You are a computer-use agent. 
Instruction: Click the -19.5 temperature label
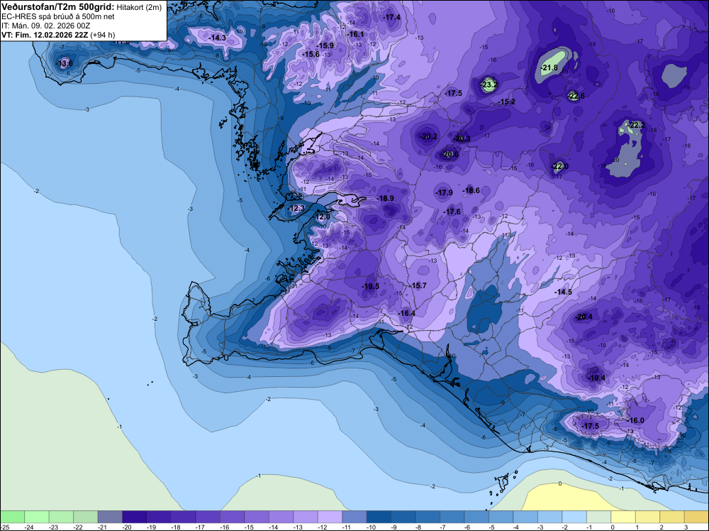[x=370, y=287]
